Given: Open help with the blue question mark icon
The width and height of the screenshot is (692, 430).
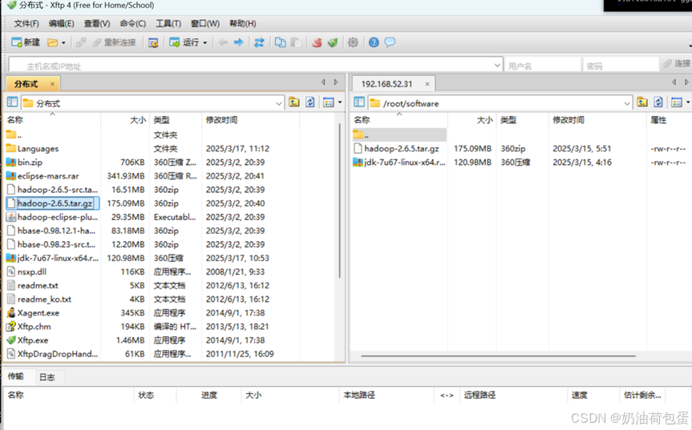Looking at the screenshot, I should click(x=374, y=42).
